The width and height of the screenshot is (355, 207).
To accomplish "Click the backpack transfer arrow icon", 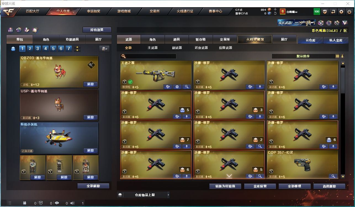I will pos(104,49).
